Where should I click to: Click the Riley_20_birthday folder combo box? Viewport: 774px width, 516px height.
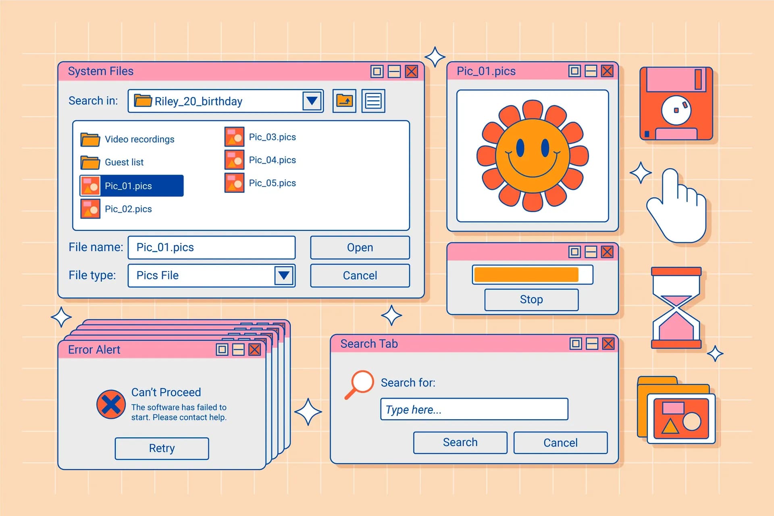(226, 101)
